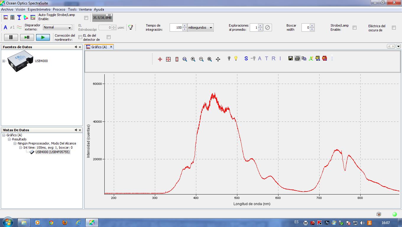Copy spectral data to clipboard icon
Screen dimensions: 402x227
point(304,58)
